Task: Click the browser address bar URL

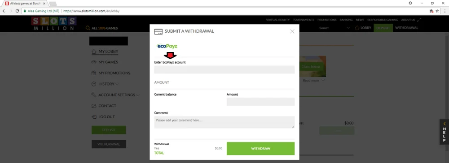Action: tap(91, 11)
